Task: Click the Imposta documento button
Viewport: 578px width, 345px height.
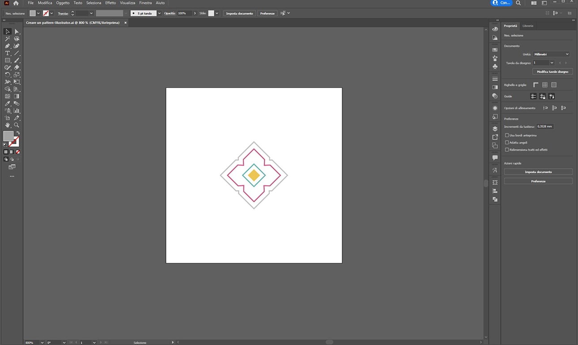Action: [538, 171]
